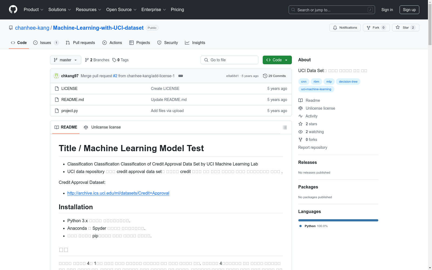Click the commits history clock icon
The width and height of the screenshot is (432, 270).
click(265, 76)
